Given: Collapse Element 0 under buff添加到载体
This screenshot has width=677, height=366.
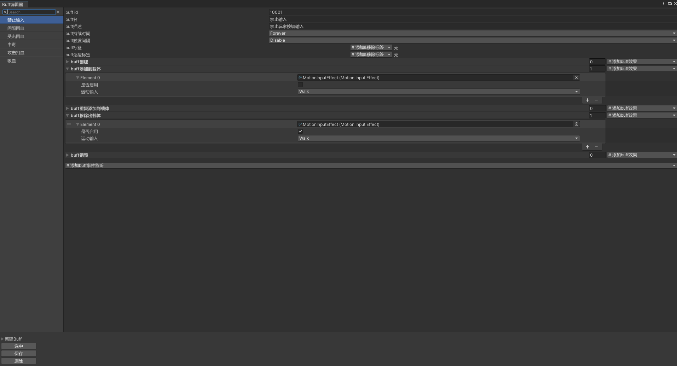Looking at the screenshot, I should tap(77, 78).
